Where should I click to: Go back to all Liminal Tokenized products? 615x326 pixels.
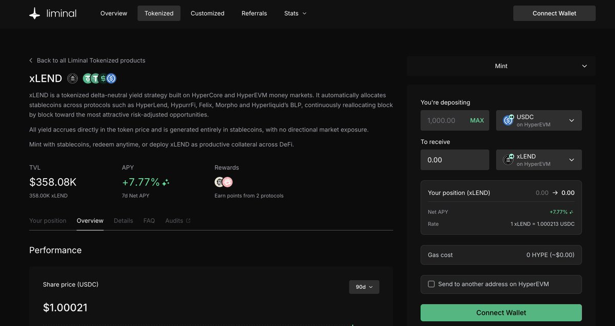click(x=87, y=60)
